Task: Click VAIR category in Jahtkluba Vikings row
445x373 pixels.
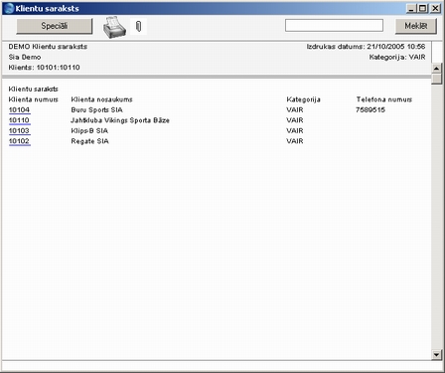Action: [295, 120]
